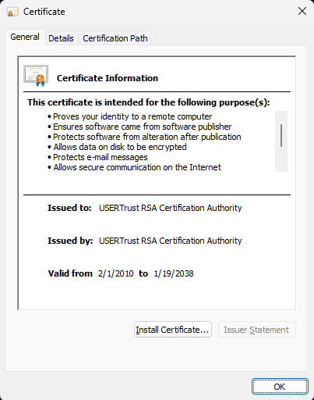Image resolution: width=314 pixels, height=400 pixels.
Task: Click the Issuer Statement button
Action: 256,330
